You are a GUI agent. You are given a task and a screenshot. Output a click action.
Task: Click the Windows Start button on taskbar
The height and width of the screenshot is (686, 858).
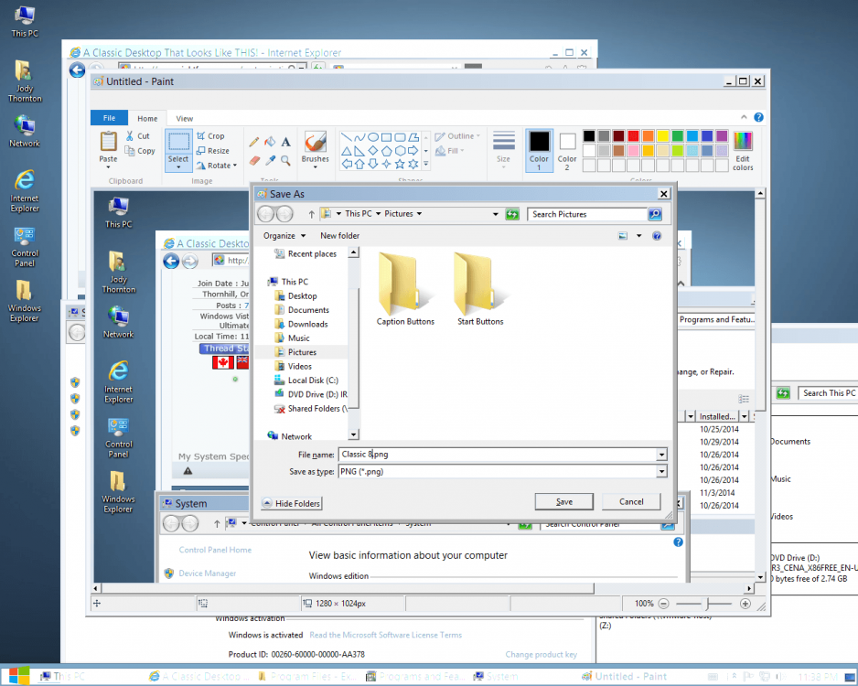point(19,676)
